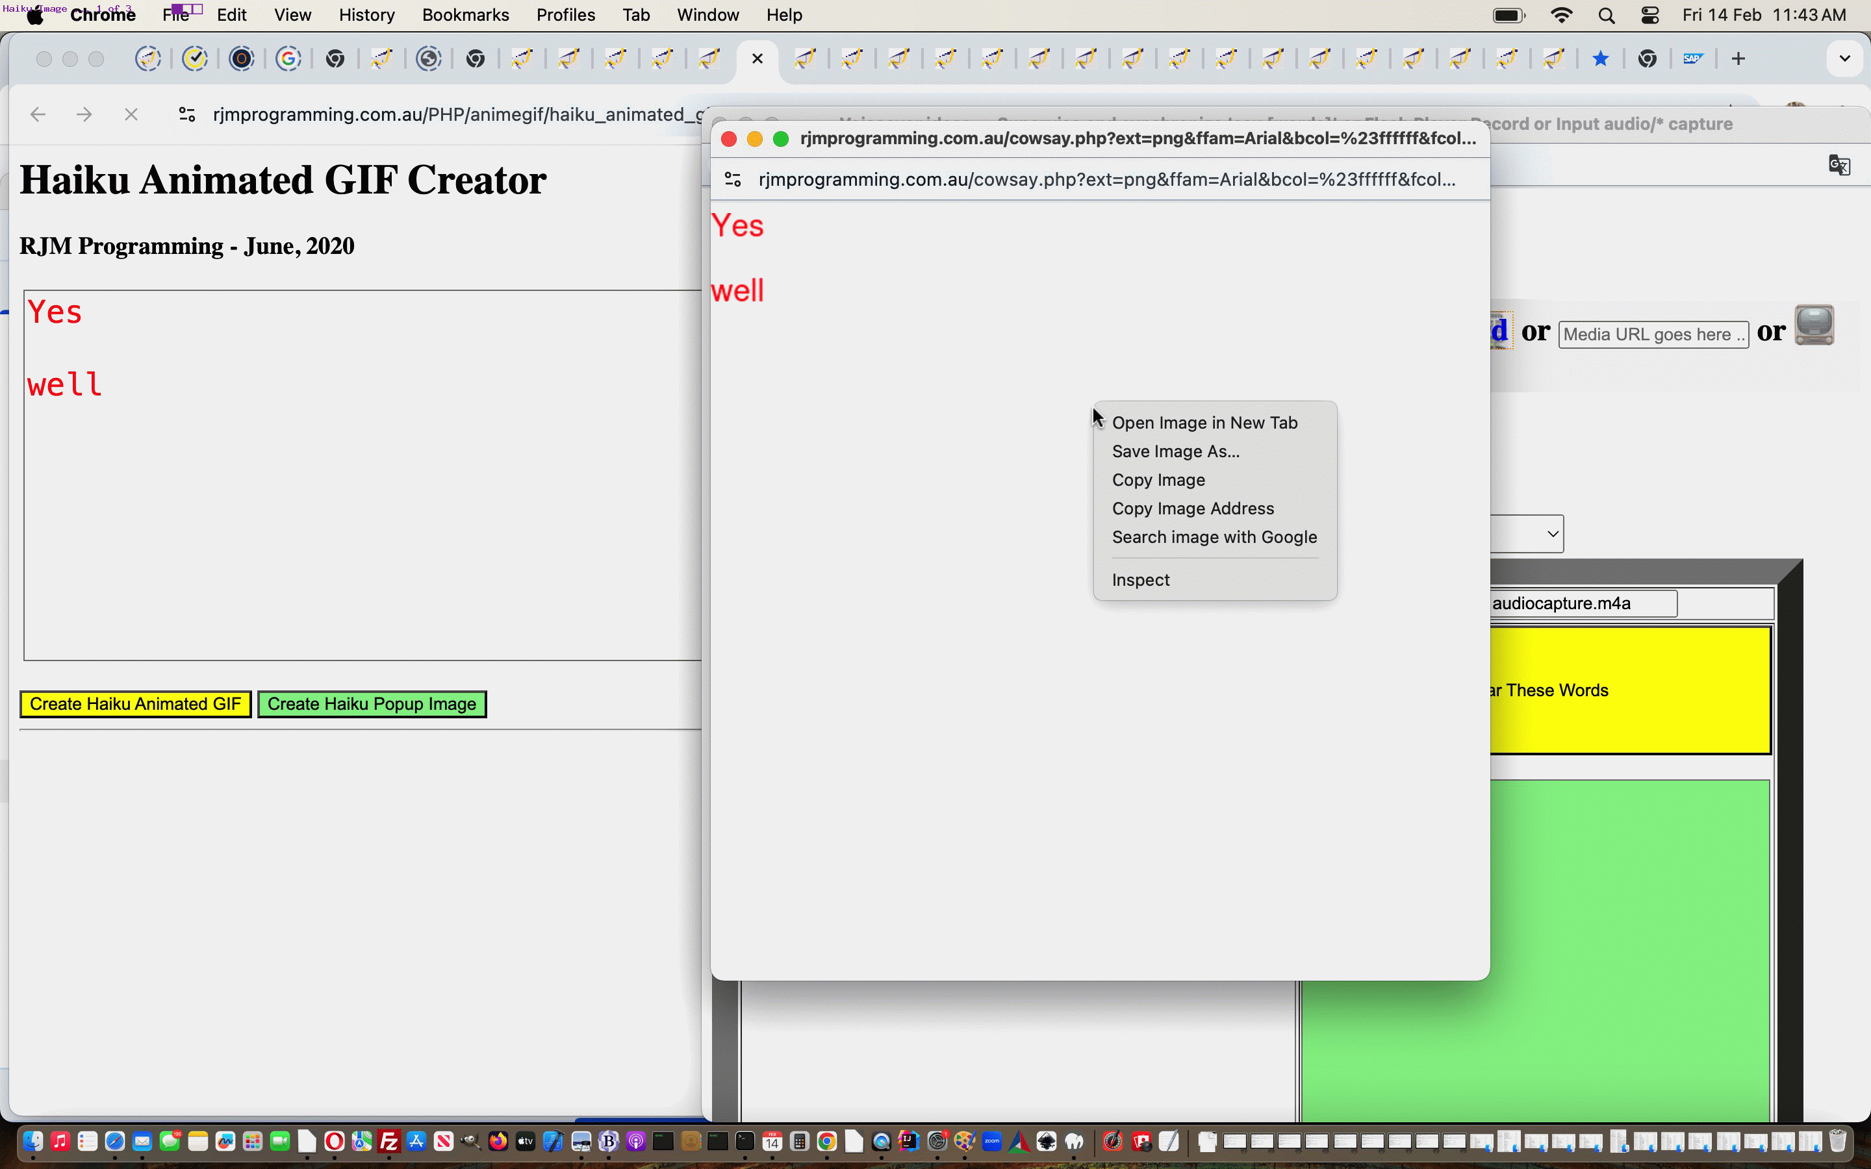Open IntelliJ IDEA in dock
Viewport: 1871px width, 1169px height.
(x=910, y=1141)
